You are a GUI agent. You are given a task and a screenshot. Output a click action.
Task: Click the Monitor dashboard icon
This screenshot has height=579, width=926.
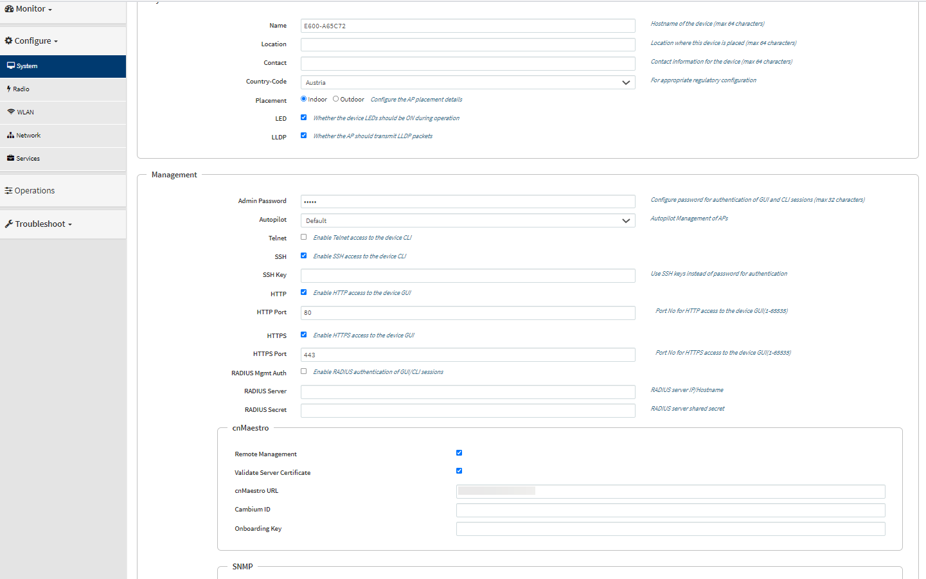click(x=9, y=9)
